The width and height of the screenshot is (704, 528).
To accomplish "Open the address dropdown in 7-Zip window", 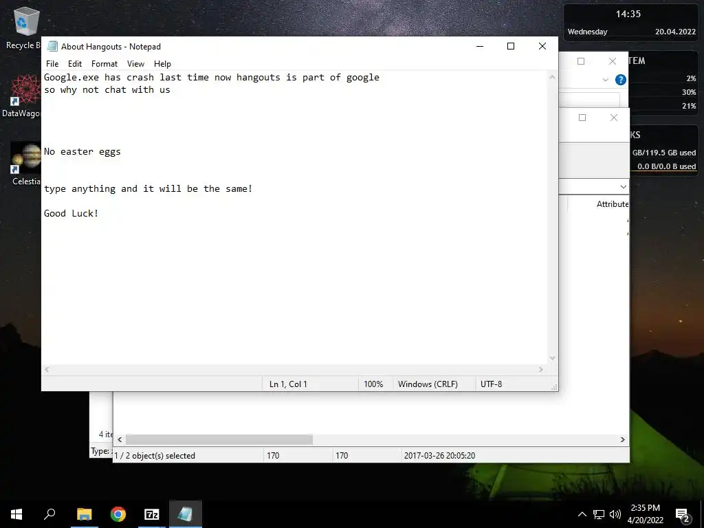I will pos(623,187).
